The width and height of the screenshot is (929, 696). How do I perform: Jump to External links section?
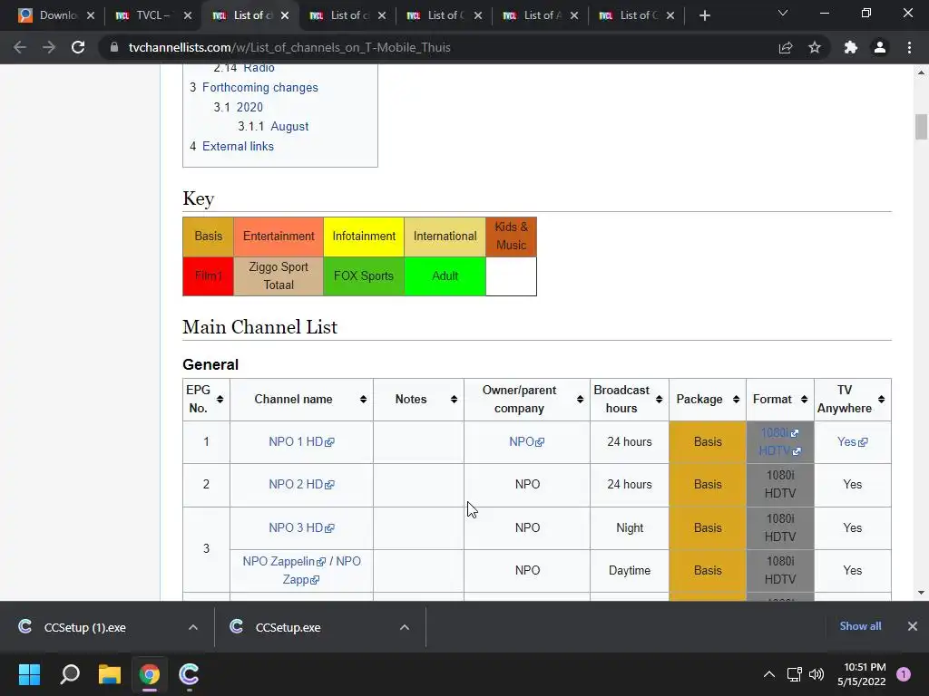(x=238, y=146)
